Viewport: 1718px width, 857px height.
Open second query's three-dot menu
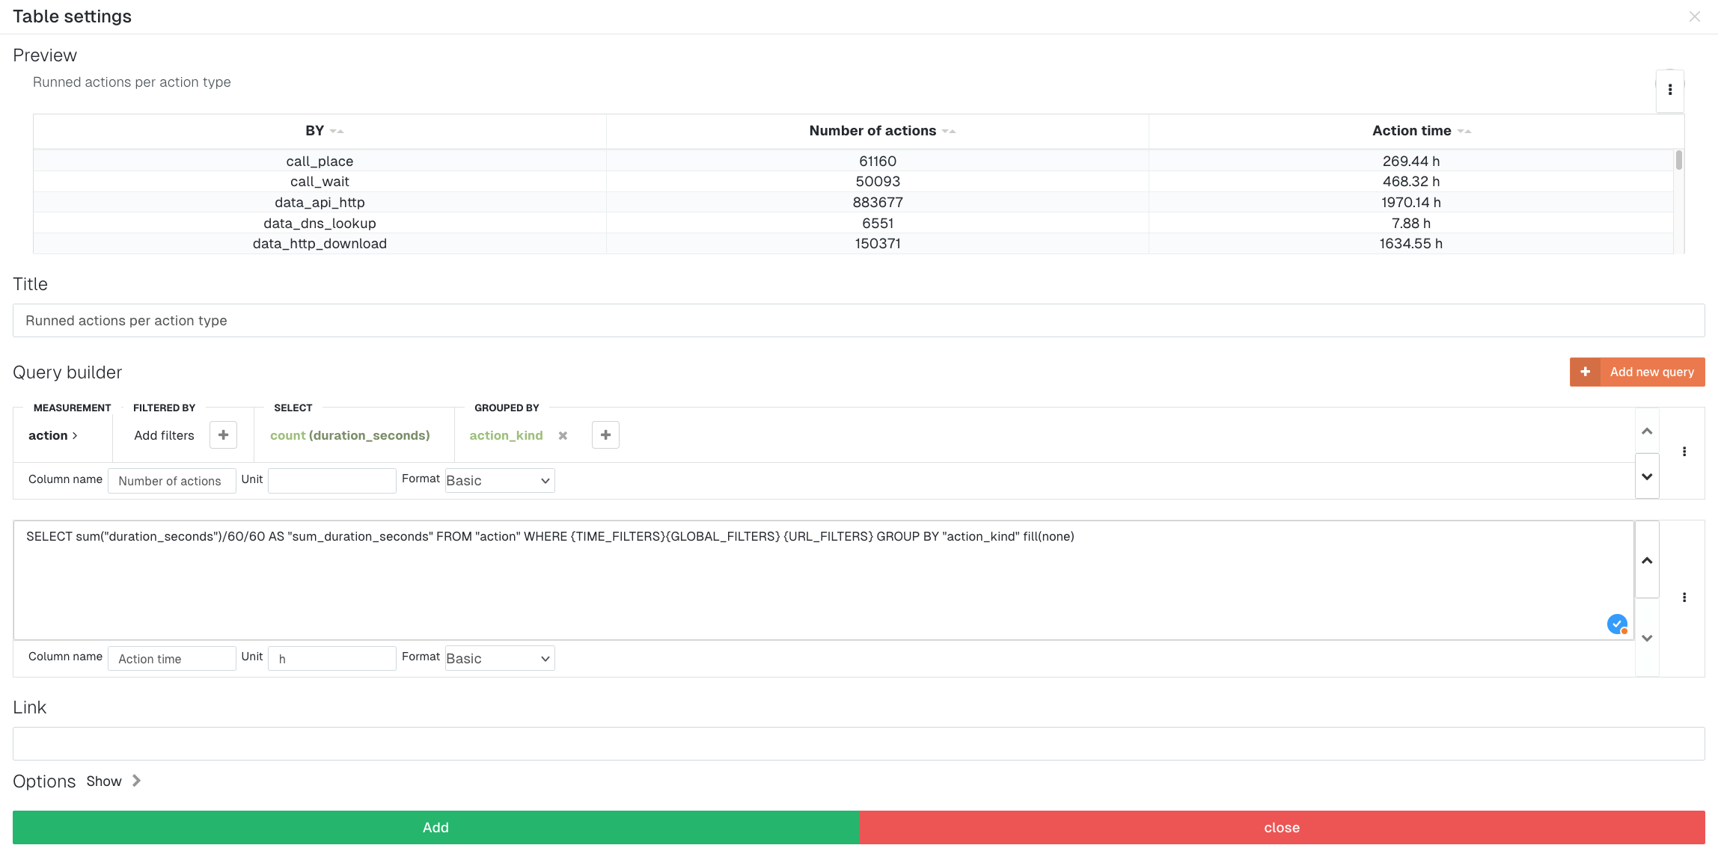(x=1684, y=598)
